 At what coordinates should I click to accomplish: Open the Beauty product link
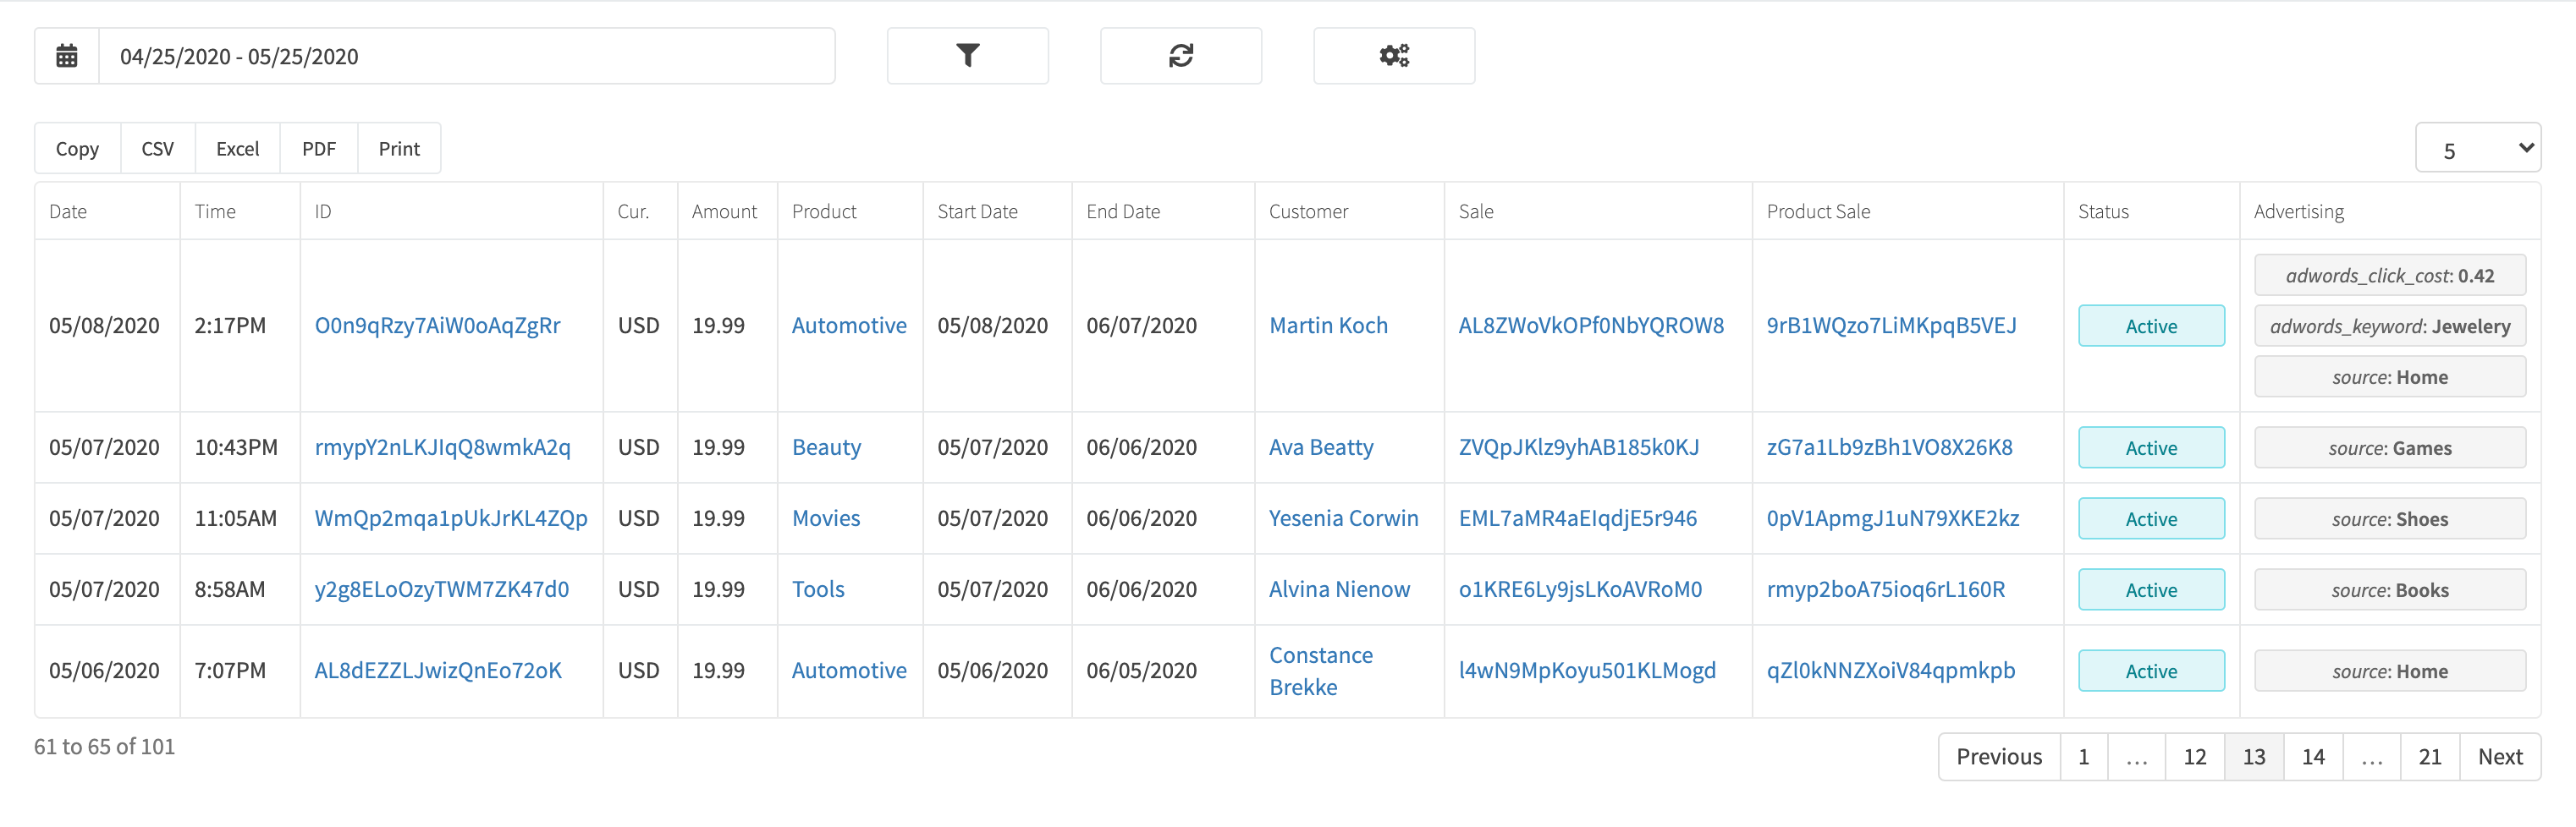[826, 447]
